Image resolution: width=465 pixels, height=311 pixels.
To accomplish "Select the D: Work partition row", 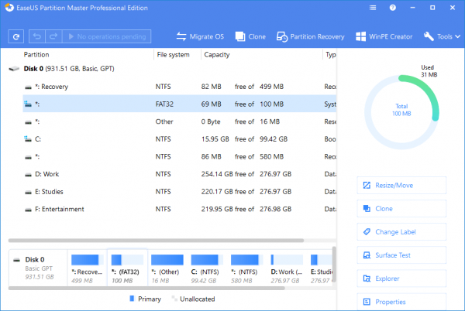I will [x=180, y=174].
